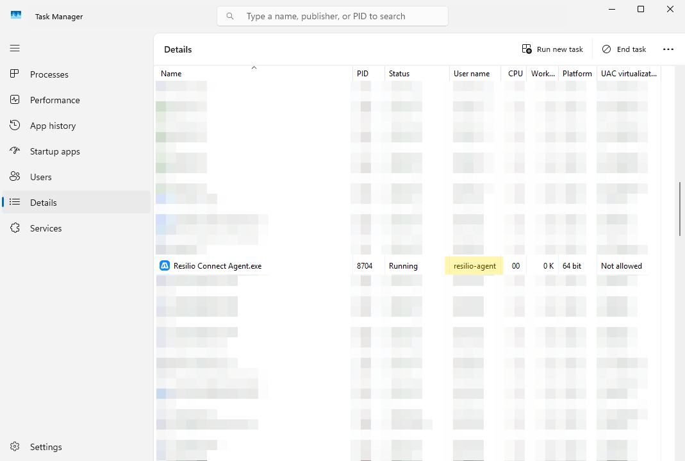685x461 pixels.
Task: Toggle sorting on the Name column
Action: (171, 73)
